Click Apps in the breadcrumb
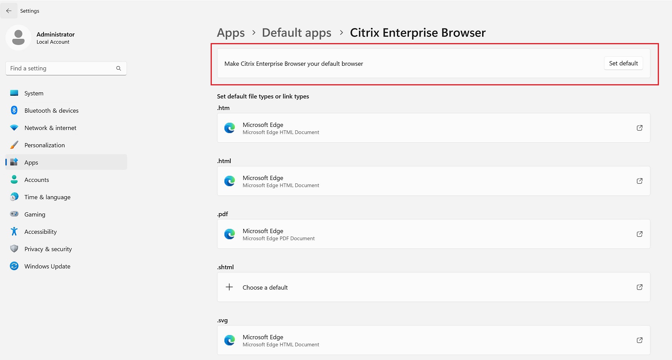Viewport: 672px width, 360px height. click(231, 33)
